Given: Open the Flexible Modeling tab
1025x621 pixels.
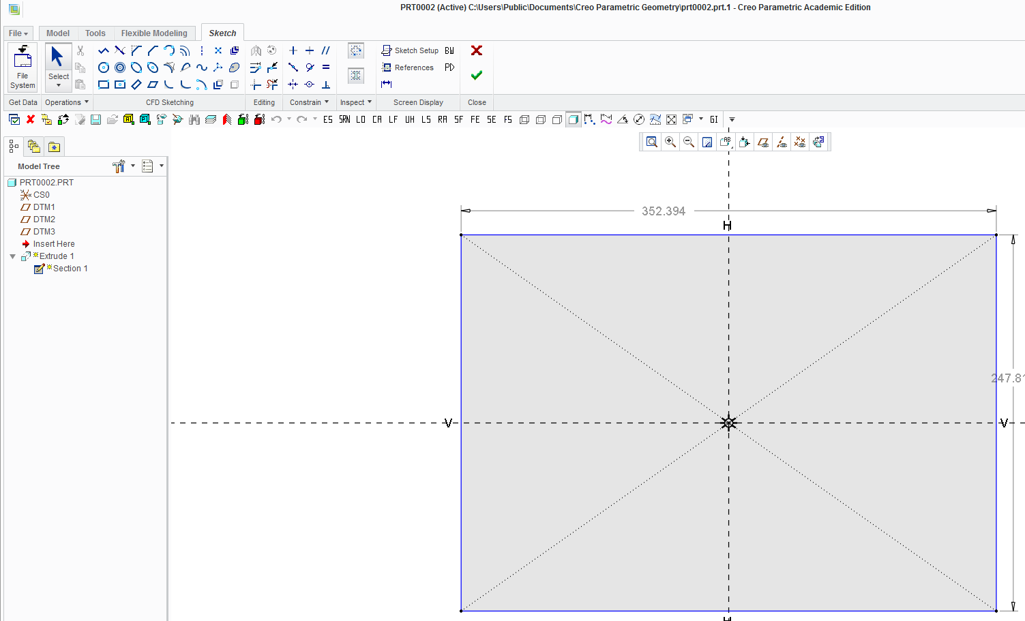Looking at the screenshot, I should click(x=154, y=33).
